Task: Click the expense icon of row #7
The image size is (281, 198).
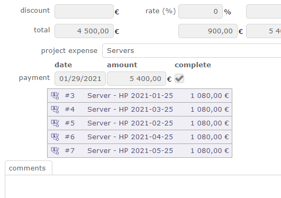Action: pyautogui.click(x=55, y=151)
